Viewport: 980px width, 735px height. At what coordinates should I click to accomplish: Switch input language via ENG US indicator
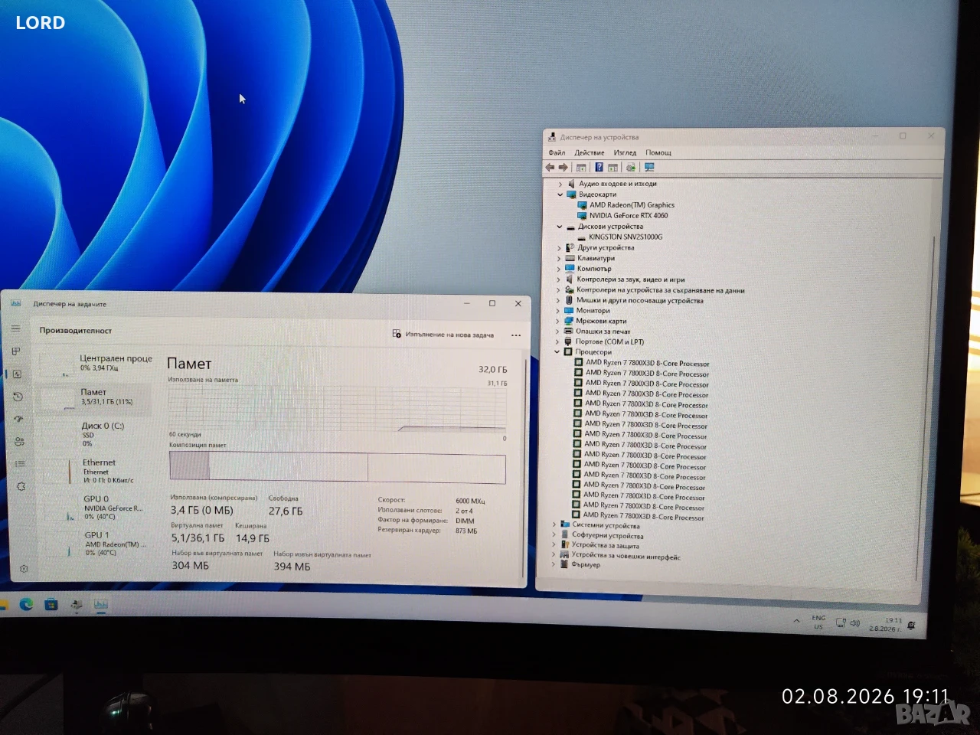click(818, 622)
